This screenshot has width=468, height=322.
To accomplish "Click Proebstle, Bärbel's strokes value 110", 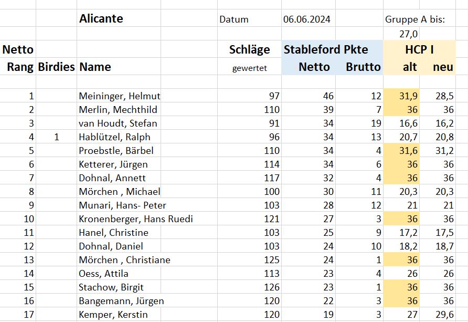I will pos(272,151).
